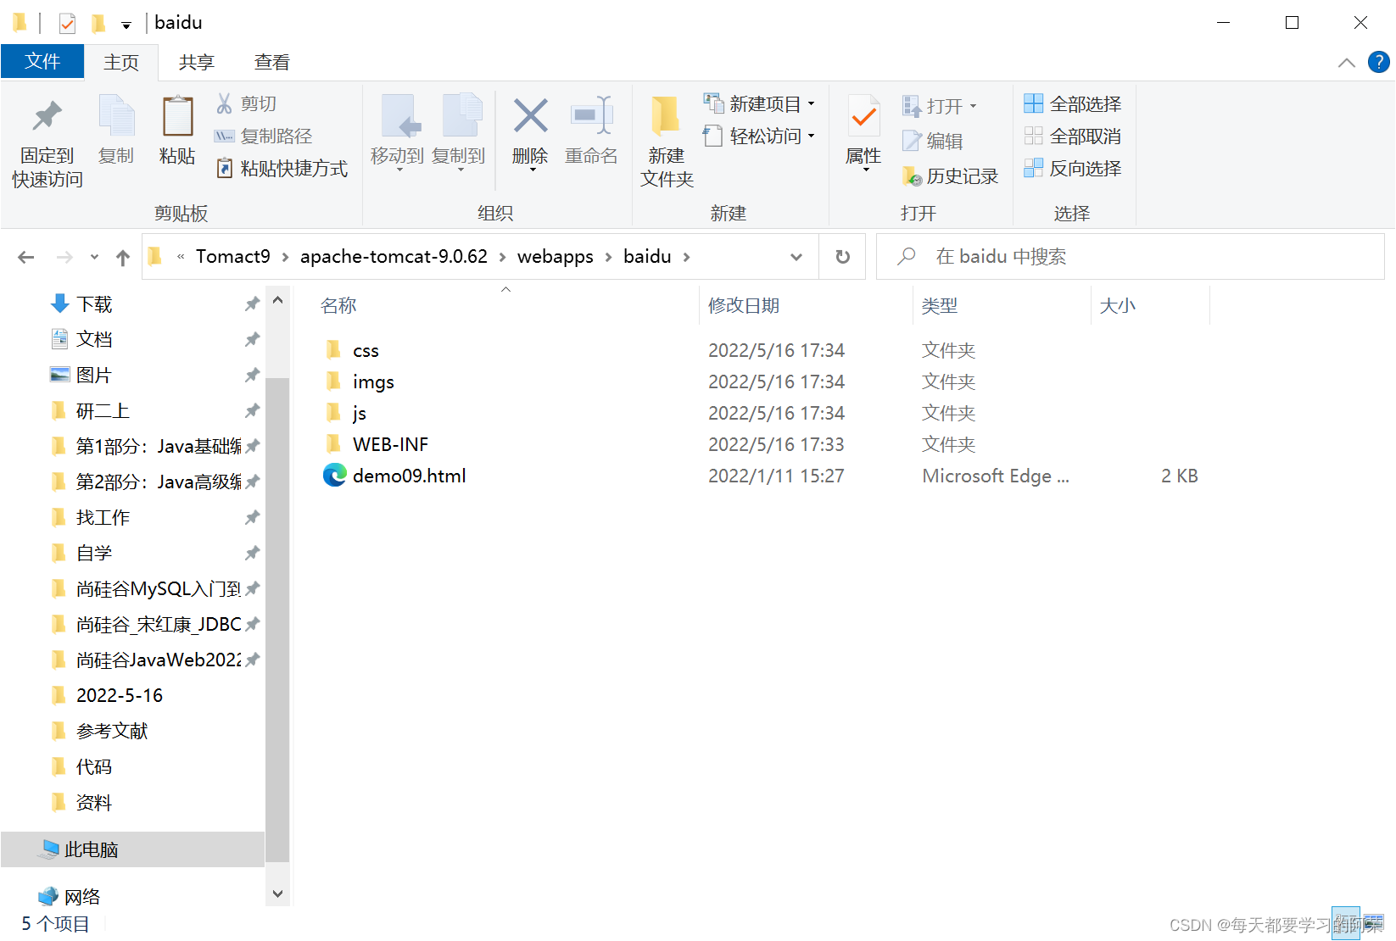Open the File (文件) tab
The width and height of the screenshot is (1396, 941).
point(42,61)
